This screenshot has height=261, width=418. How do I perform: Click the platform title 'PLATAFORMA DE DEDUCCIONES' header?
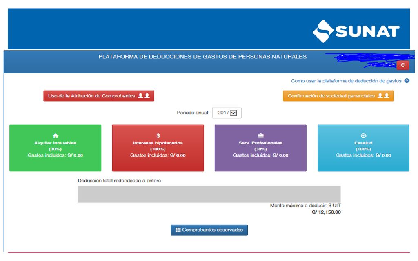tap(202, 56)
